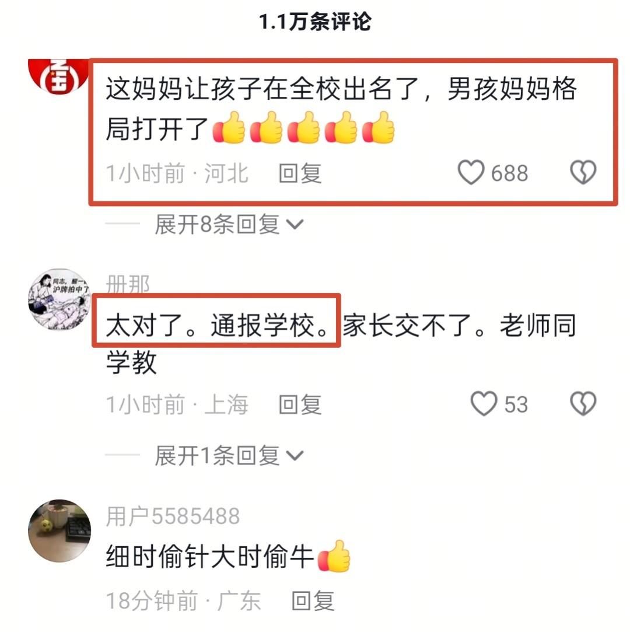This screenshot has height=632, width=630.
Task: Like the comment with 688 likes
Action: pyautogui.click(x=471, y=173)
